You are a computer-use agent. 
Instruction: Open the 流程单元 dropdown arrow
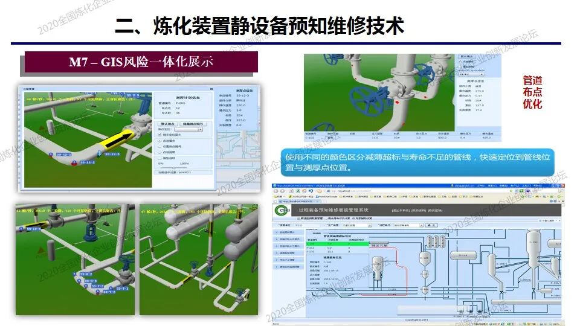click(x=422, y=225)
